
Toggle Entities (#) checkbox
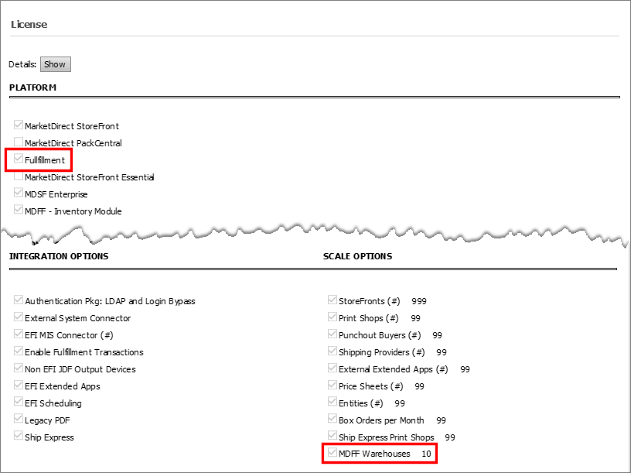(332, 402)
